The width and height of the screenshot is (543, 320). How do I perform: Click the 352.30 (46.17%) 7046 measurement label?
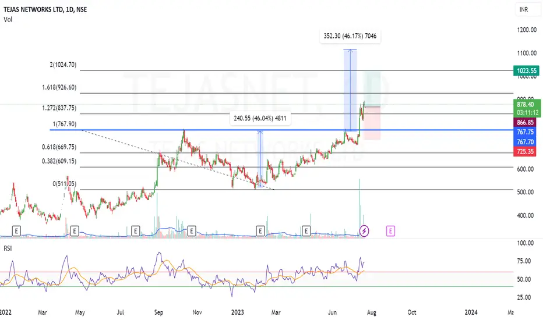[x=350, y=36]
